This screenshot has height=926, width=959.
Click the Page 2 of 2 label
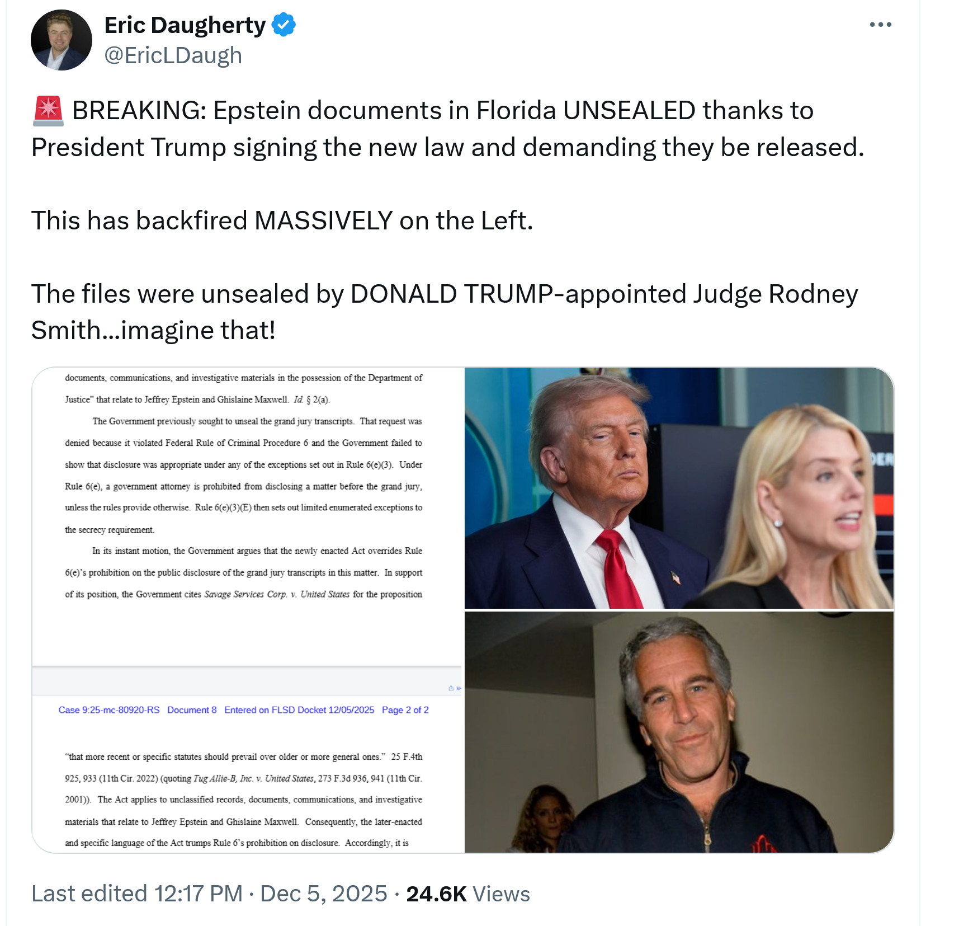[x=405, y=710]
